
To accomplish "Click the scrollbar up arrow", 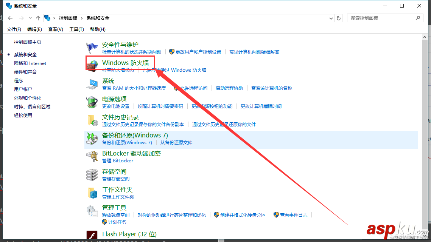I will click(x=425, y=37).
